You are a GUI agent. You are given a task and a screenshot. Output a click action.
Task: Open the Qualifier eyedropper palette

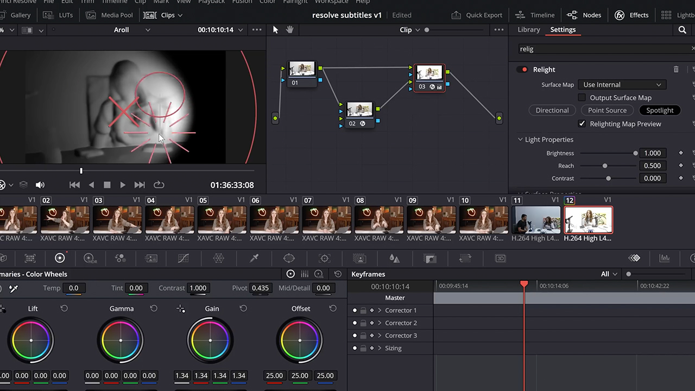click(x=254, y=258)
